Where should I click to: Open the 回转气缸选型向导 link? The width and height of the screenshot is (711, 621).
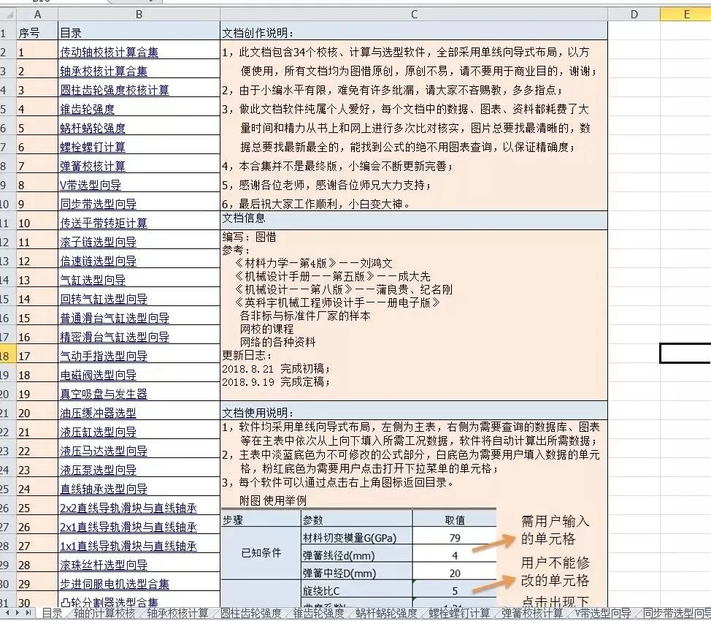point(104,300)
